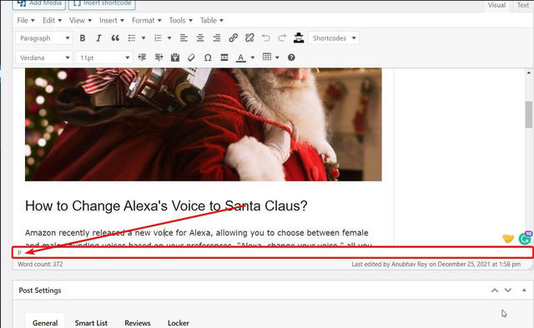Open the Paragraph format dropdown
The width and height of the screenshot is (534, 328).
44,38
